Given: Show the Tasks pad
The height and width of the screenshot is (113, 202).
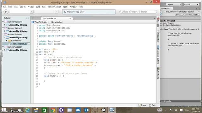Looking at the screenshot, I should 153,105.
